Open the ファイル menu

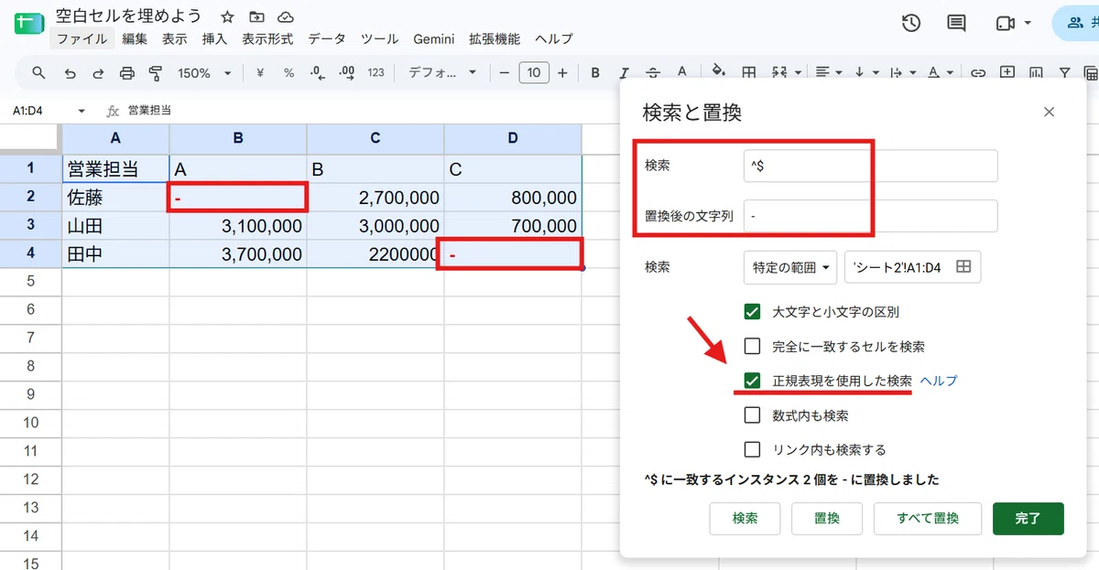pyautogui.click(x=82, y=39)
